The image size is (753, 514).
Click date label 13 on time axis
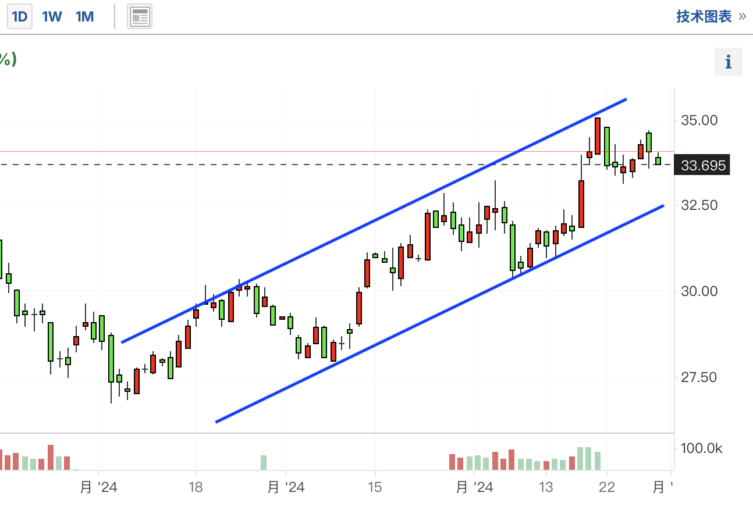click(x=546, y=487)
